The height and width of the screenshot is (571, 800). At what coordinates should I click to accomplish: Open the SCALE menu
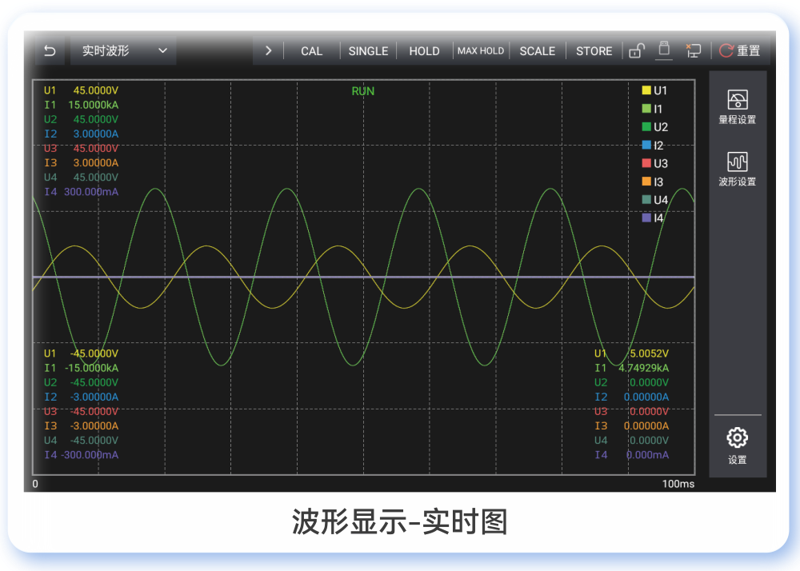(x=537, y=50)
